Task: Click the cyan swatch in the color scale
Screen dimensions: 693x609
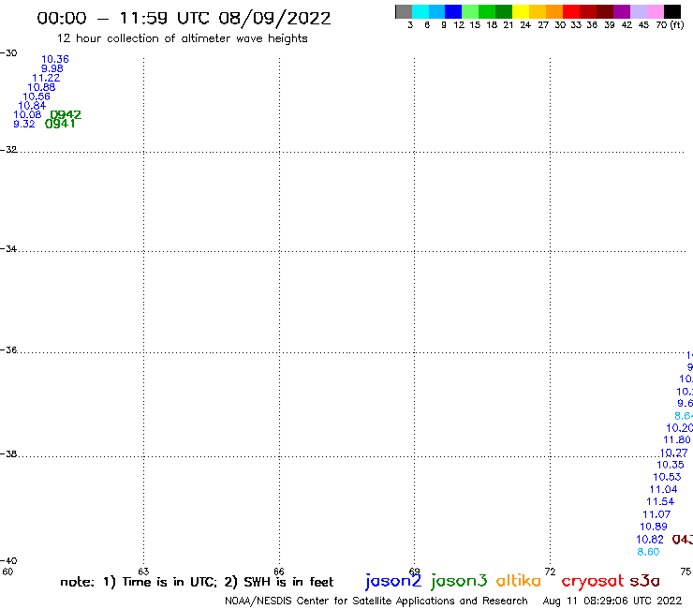Action: [x=420, y=11]
